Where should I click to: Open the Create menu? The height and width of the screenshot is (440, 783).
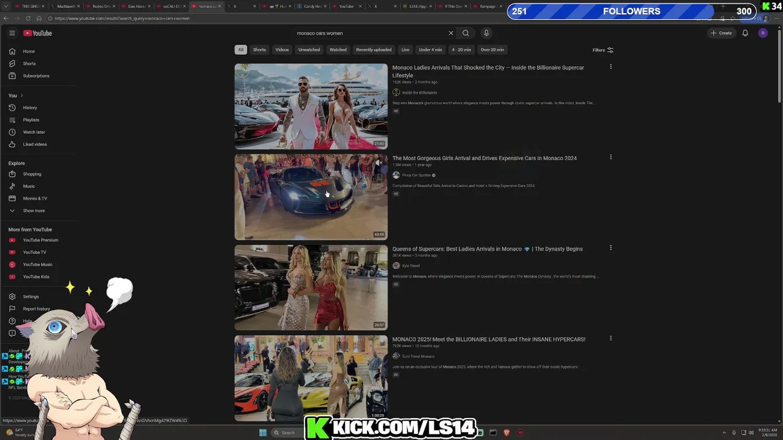click(x=721, y=33)
